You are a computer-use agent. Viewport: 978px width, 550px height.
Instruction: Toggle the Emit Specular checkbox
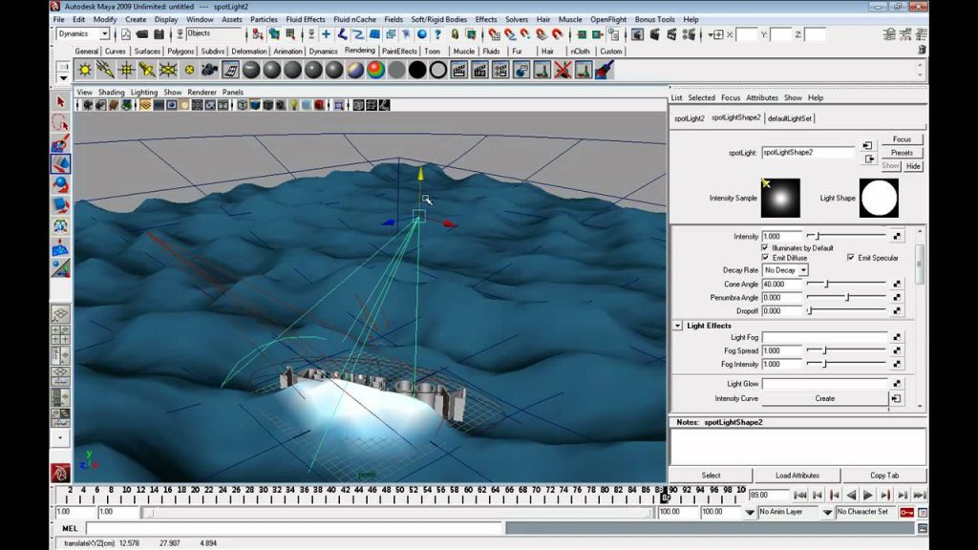click(x=851, y=258)
